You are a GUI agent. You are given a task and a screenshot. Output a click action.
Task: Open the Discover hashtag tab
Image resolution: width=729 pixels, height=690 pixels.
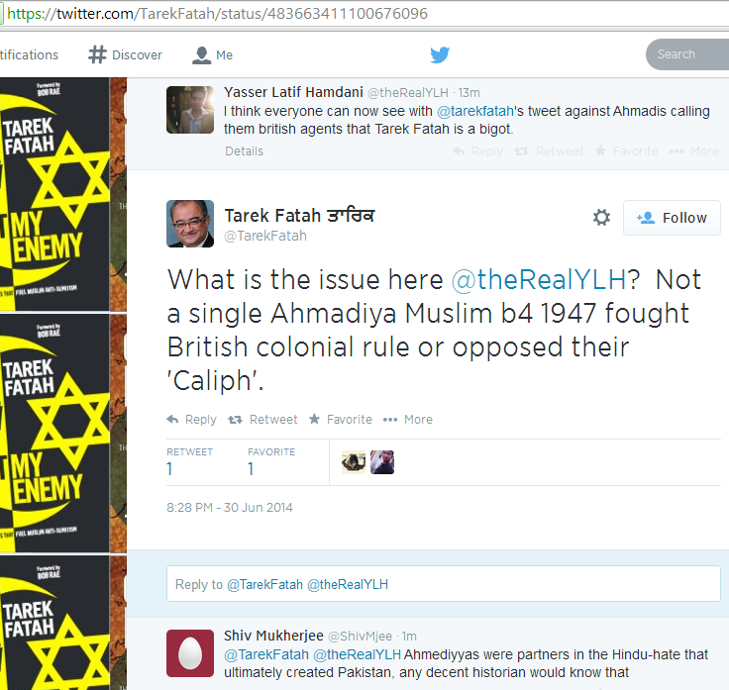point(125,54)
